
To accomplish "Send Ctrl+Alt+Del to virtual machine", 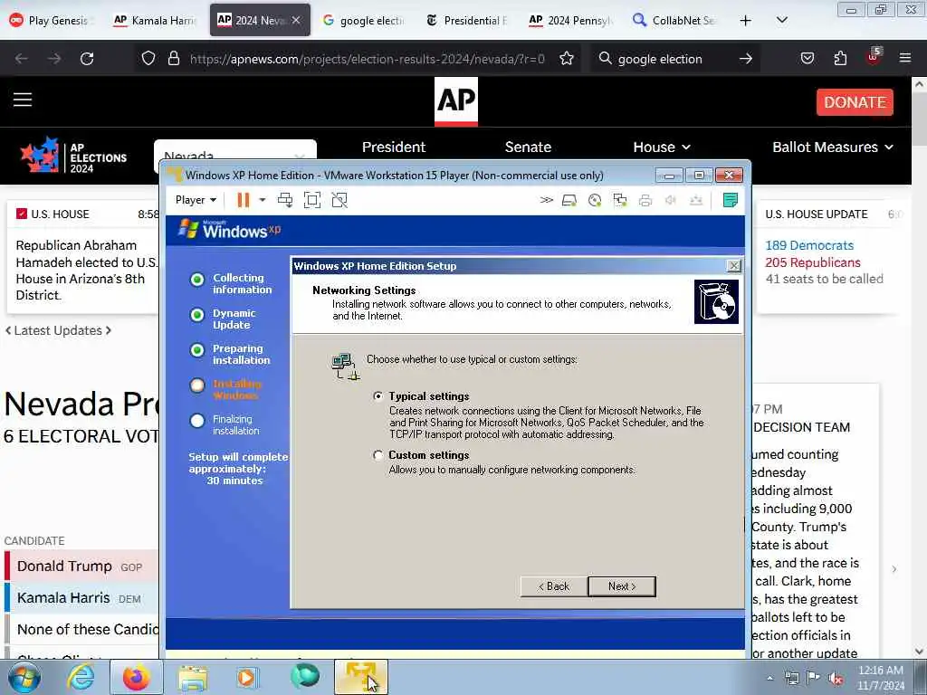I will 285,200.
